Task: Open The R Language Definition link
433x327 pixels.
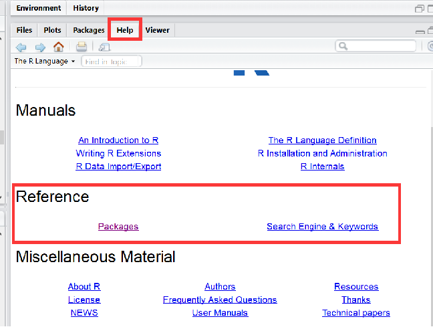Action: 322,140
